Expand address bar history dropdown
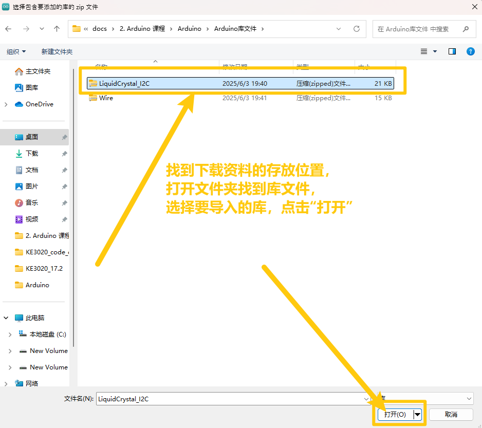The image size is (482, 428). pos(339,29)
